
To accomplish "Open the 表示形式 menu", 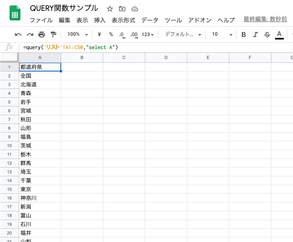I will [124, 20].
